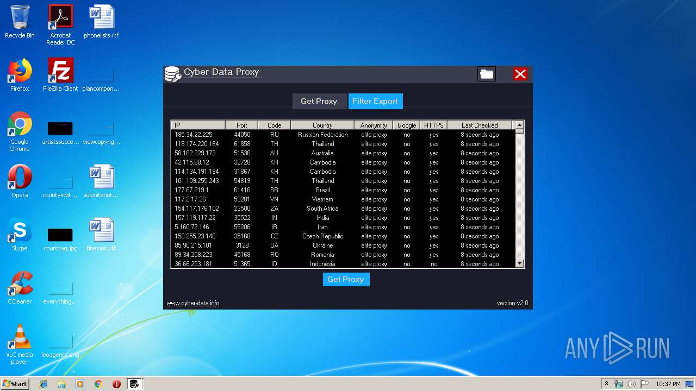This screenshot has width=696, height=391.
Task: Switch to the Get Proxy tab
Action: (x=319, y=101)
